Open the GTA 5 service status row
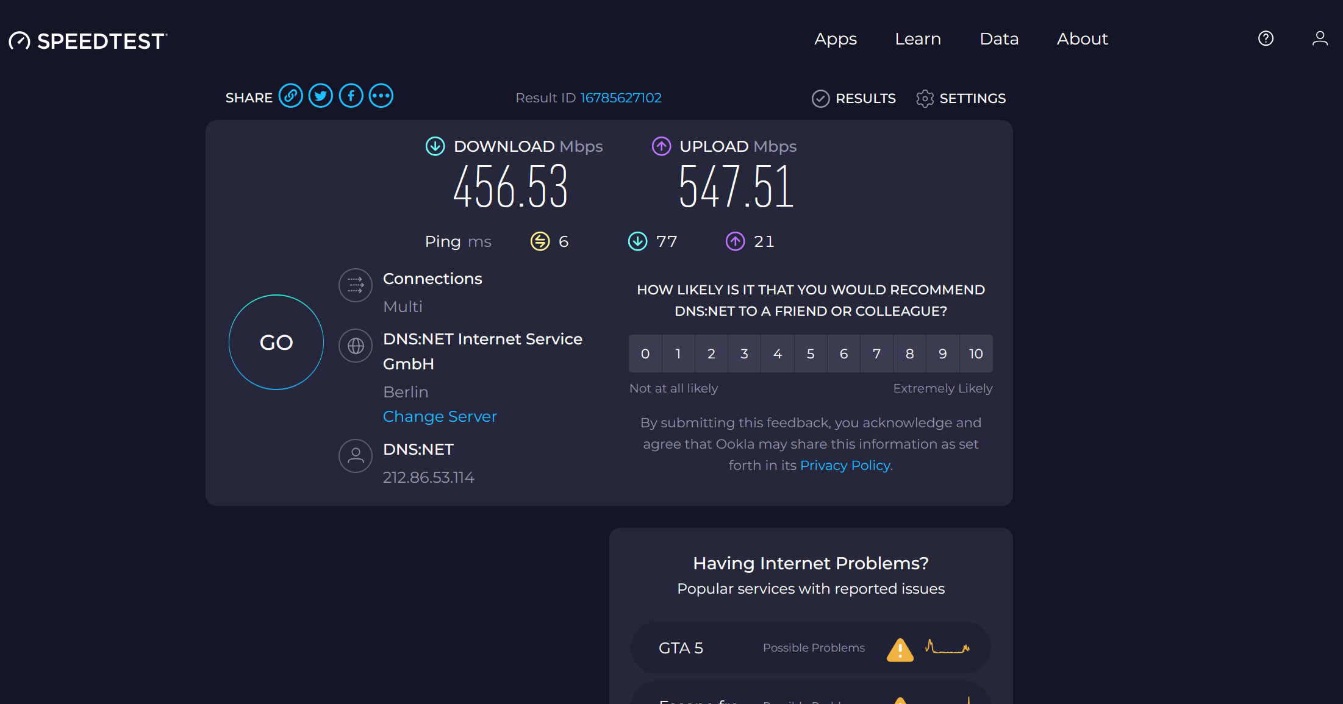Screen dimensions: 1343x704 click(811, 647)
